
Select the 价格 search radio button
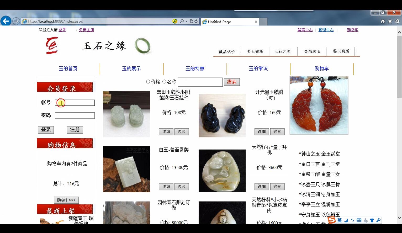pos(148,82)
